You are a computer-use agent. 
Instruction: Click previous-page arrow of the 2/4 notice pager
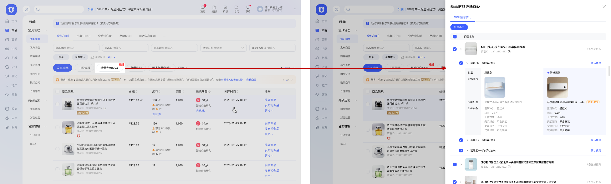(x=283, y=80)
